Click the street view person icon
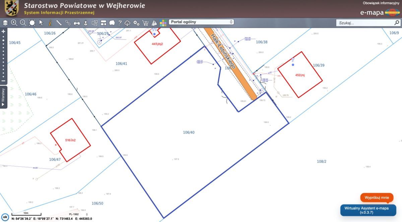The width and height of the screenshot is (402, 222). 85,23
